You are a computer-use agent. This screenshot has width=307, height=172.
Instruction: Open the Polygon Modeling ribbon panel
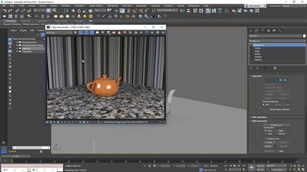pyautogui.click(x=12, y=24)
